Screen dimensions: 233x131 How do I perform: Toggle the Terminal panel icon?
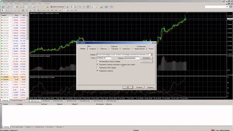[25, 7]
